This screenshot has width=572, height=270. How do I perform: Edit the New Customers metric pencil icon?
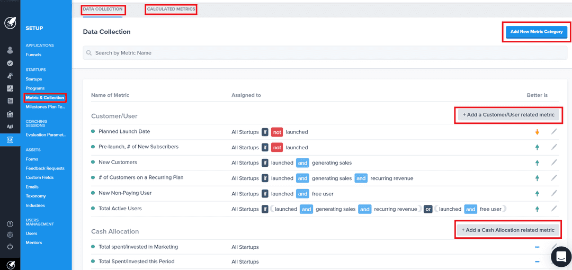[x=554, y=163]
